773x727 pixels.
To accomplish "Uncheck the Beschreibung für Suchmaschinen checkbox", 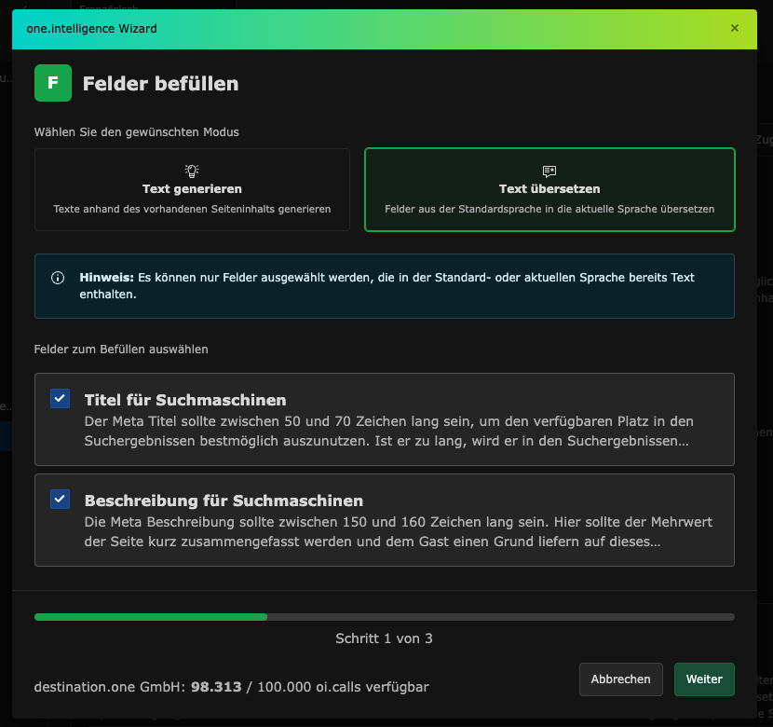I will pos(60,500).
